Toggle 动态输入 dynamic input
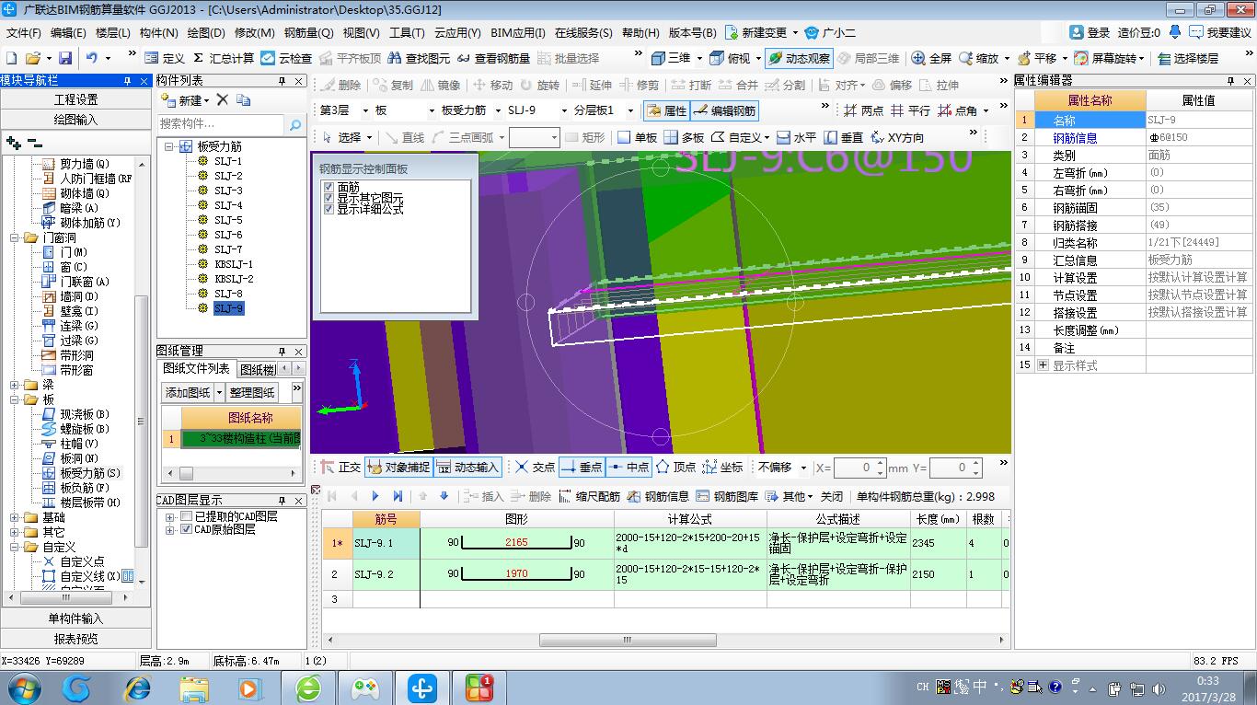Image resolution: width=1257 pixels, height=705 pixels. tap(468, 468)
